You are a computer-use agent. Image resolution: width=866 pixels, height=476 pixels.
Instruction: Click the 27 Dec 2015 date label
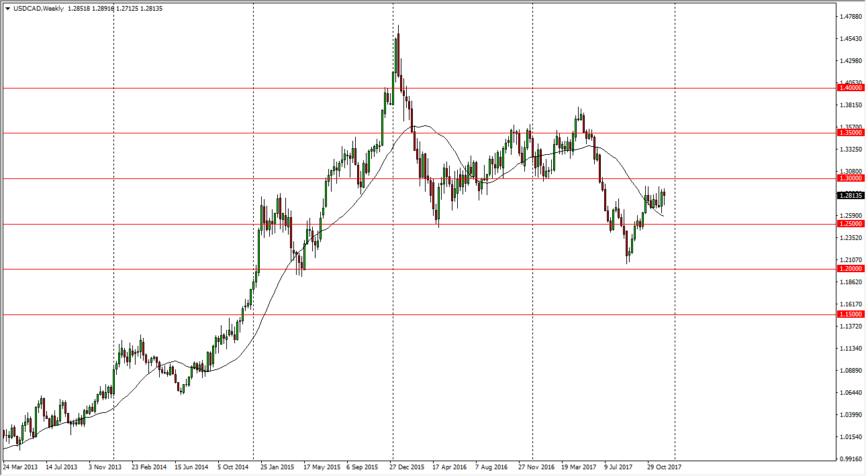(x=407, y=467)
